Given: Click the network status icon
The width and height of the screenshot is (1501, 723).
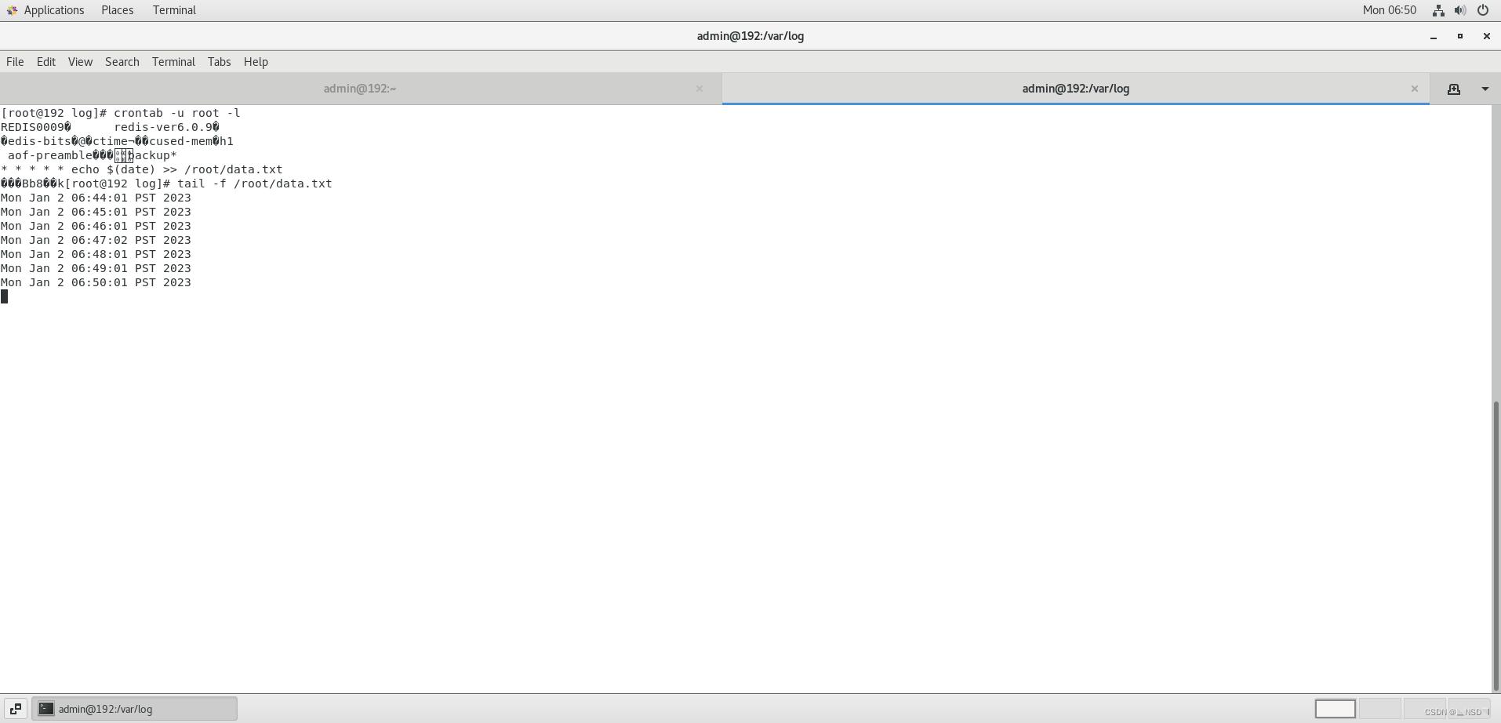Looking at the screenshot, I should pyautogui.click(x=1438, y=10).
